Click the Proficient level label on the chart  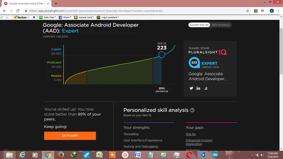(x=54, y=62)
